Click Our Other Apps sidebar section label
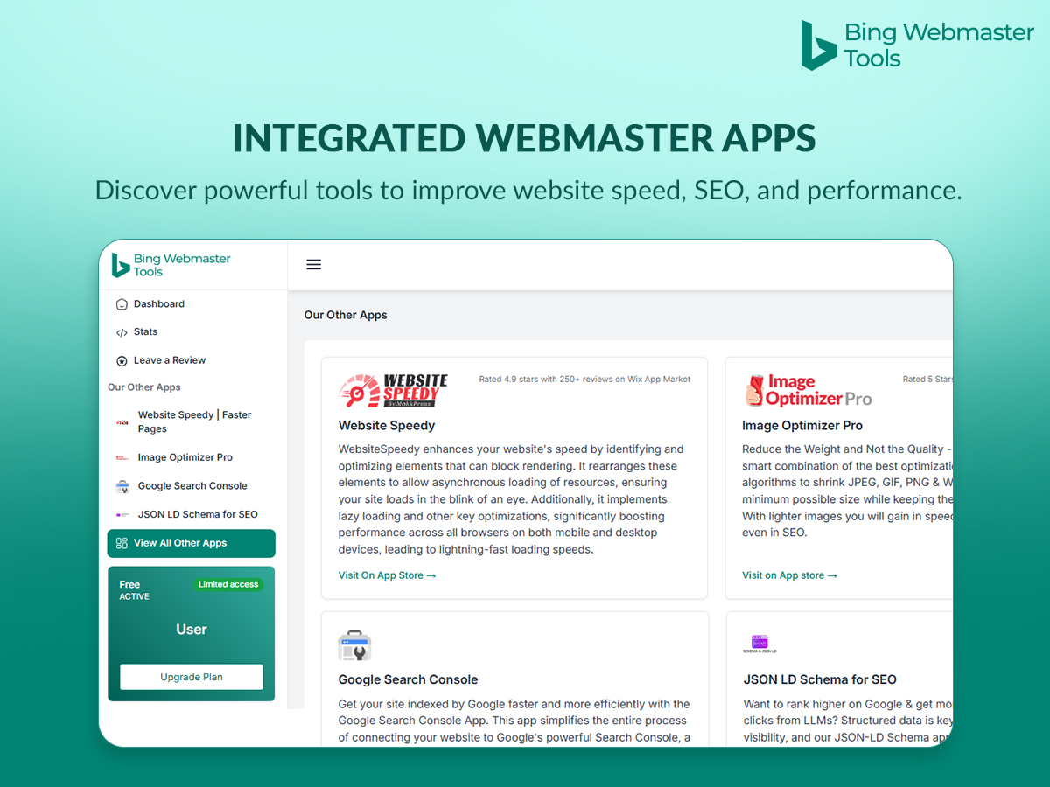 click(x=144, y=387)
